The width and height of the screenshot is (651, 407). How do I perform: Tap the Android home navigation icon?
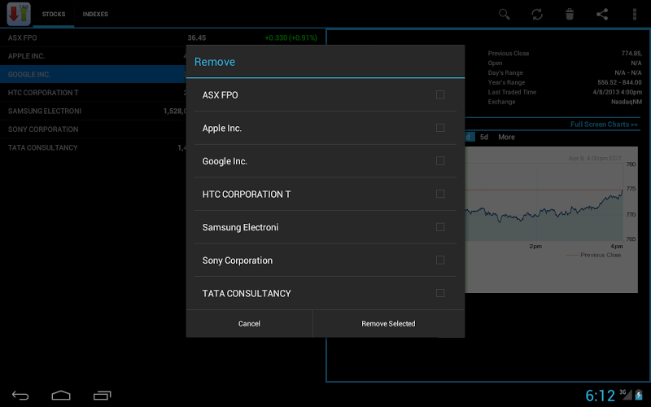click(x=61, y=395)
